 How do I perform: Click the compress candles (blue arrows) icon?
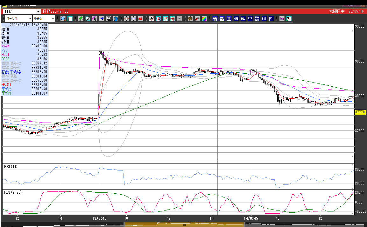[134, 19]
